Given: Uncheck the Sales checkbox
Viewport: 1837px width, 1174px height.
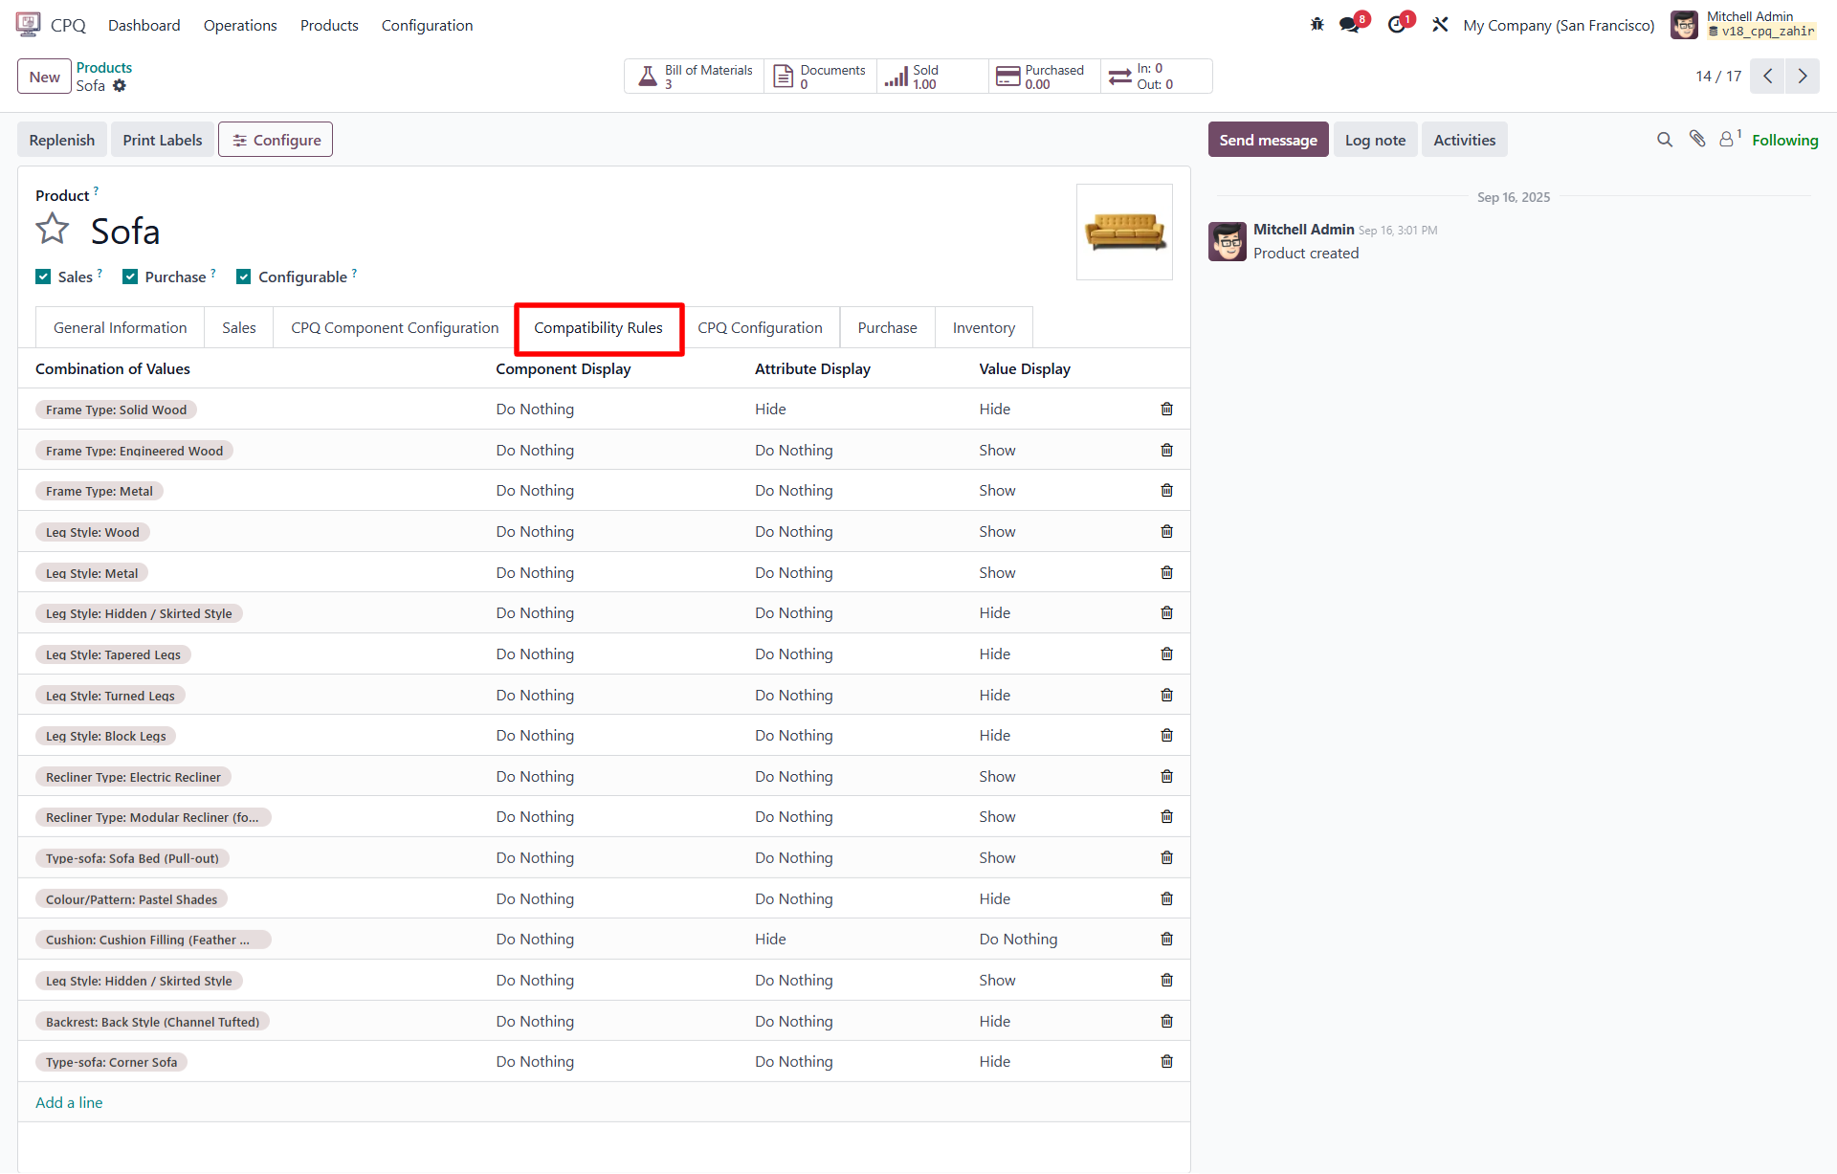Looking at the screenshot, I should [43, 277].
